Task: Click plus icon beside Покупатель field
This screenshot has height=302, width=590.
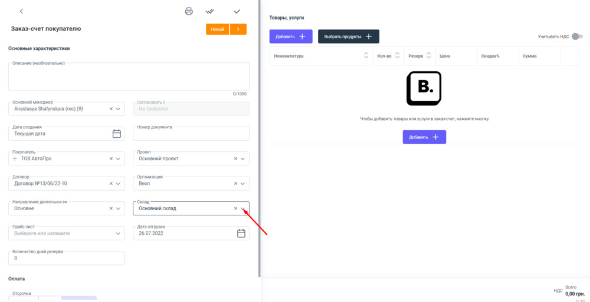Action: [15, 159]
